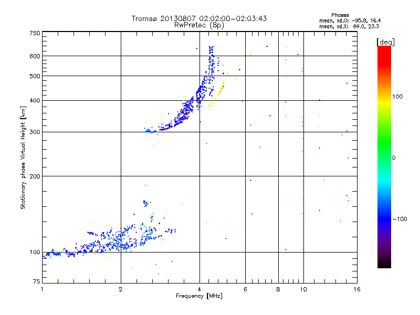Click the "8" frequency tick label
The height and width of the screenshot is (315, 420).
coord(278,289)
